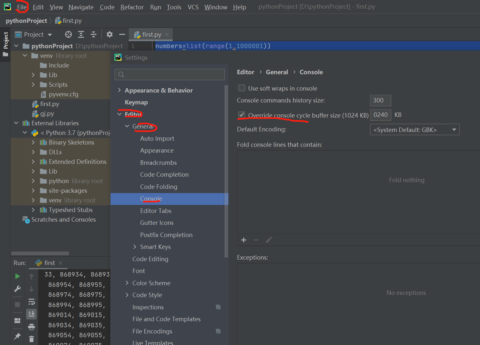
Task: Click console commands history size field
Action: click(380, 100)
